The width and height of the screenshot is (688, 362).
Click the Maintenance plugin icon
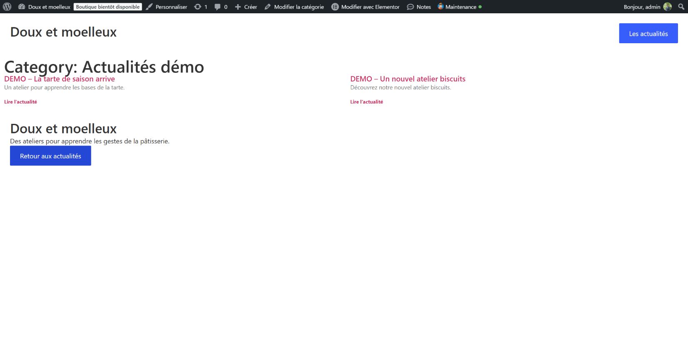[440, 6]
